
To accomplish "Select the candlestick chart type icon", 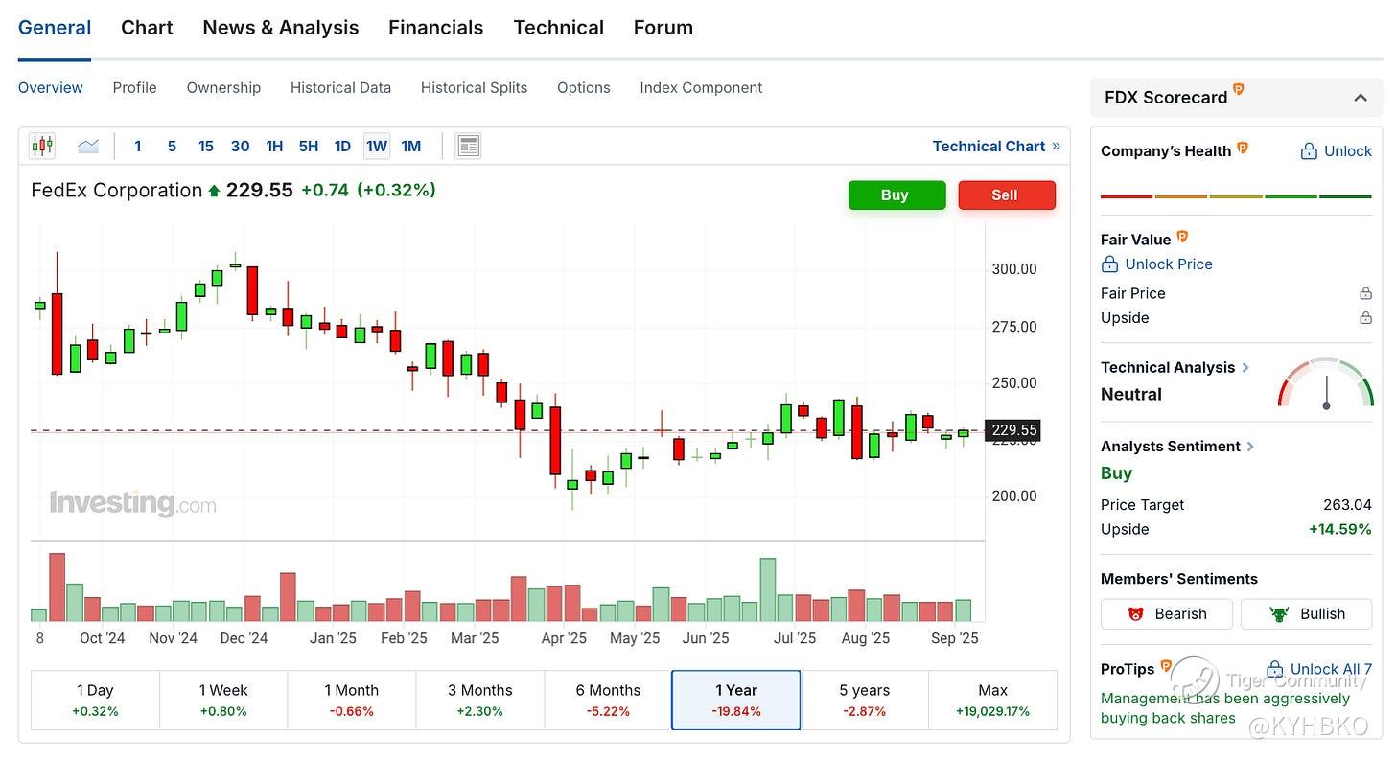I will point(42,146).
